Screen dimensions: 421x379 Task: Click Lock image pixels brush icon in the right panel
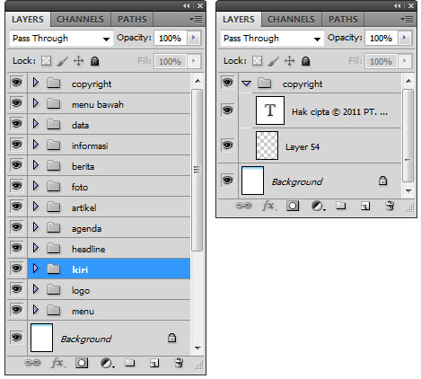click(273, 61)
